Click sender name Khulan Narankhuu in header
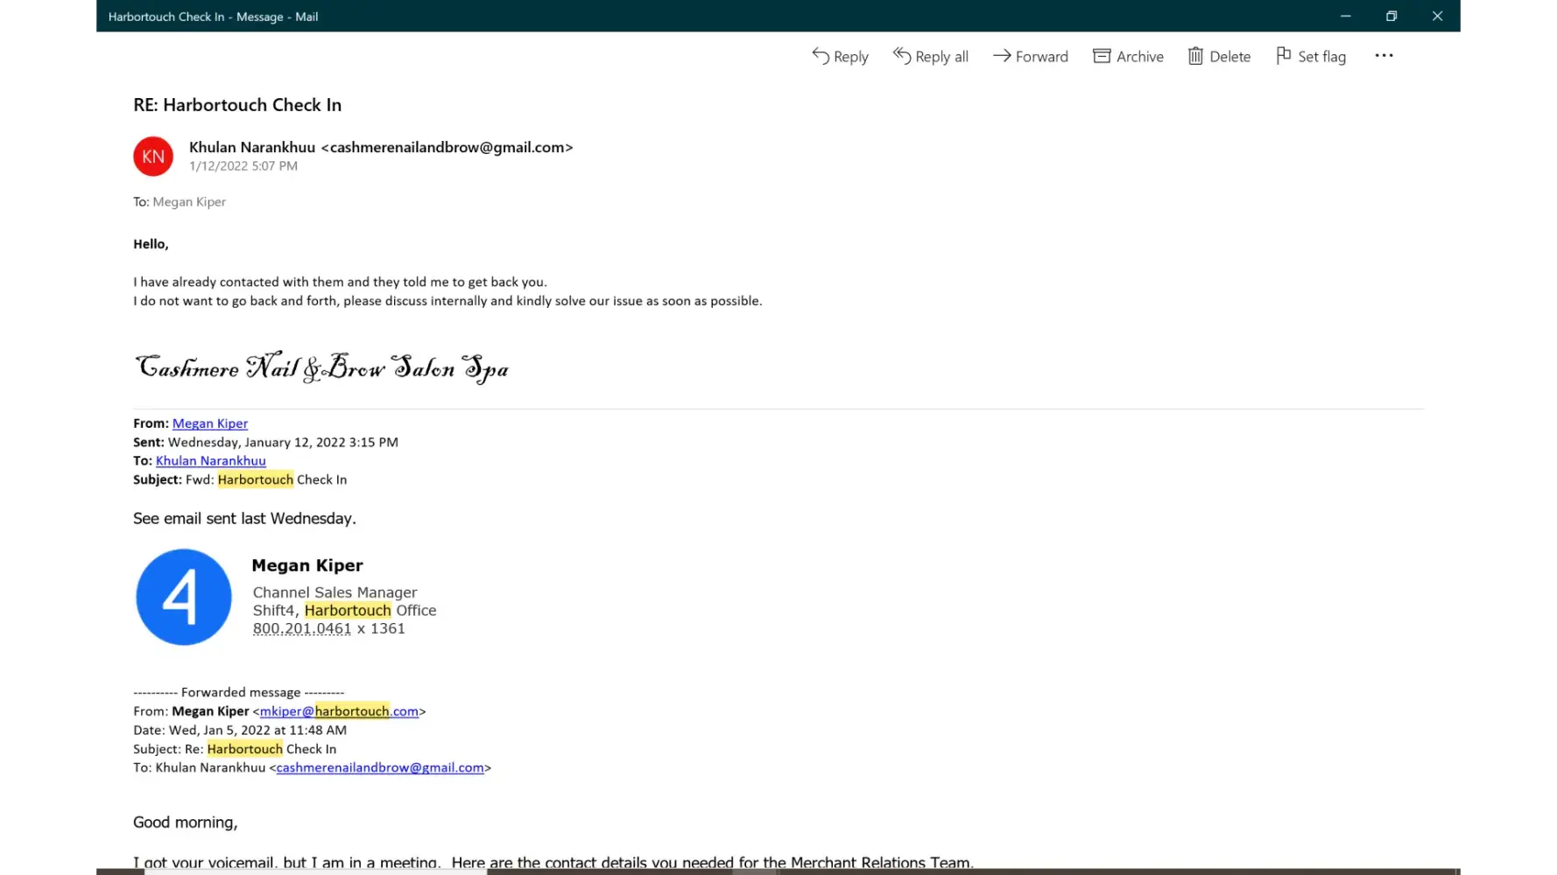Viewport: 1557px width, 875px height. (x=252, y=147)
